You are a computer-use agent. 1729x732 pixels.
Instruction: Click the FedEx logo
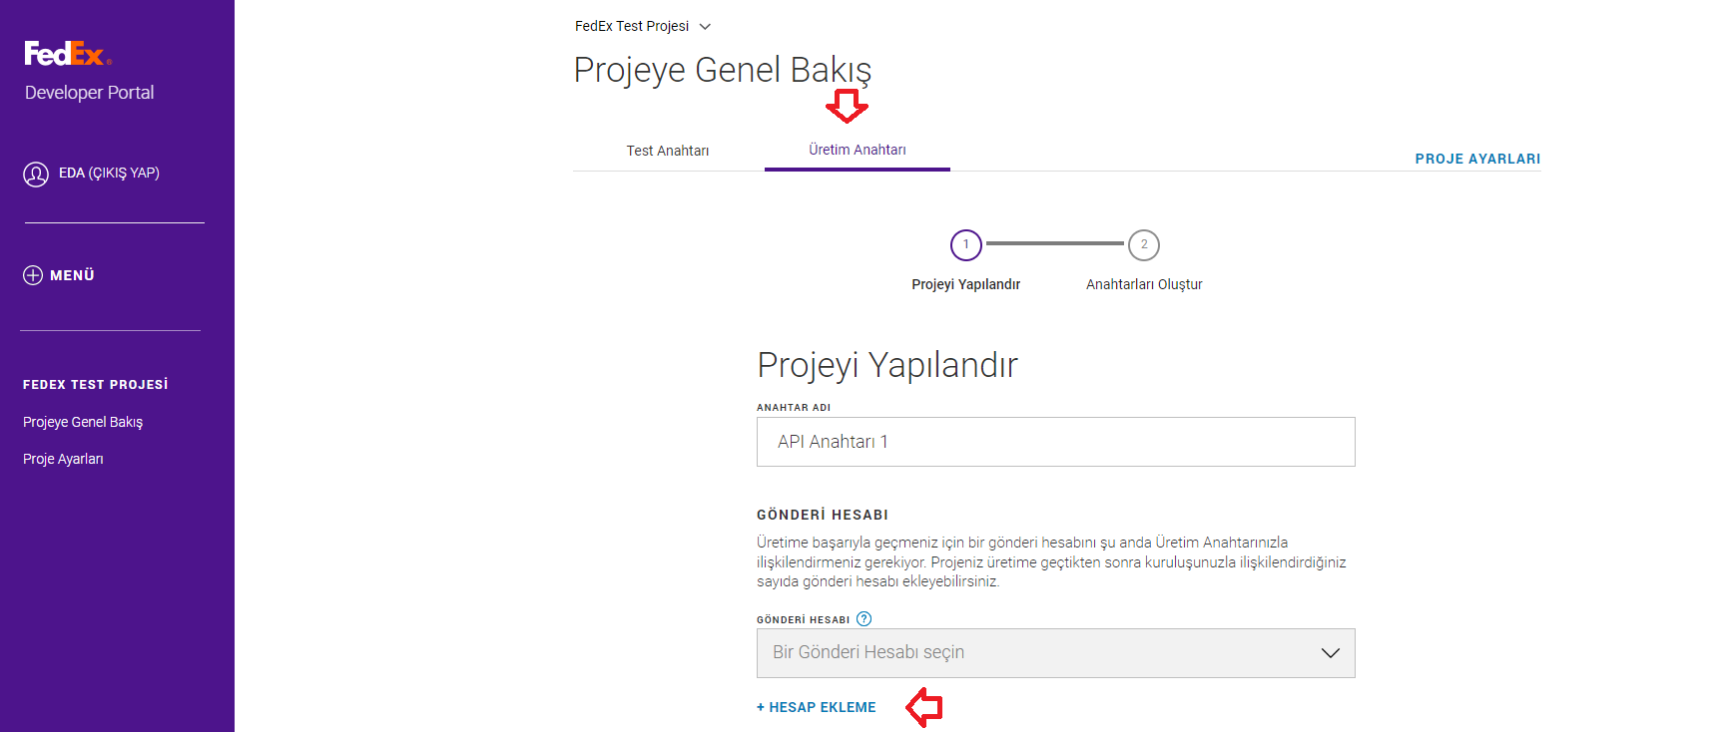click(x=67, y=54)
